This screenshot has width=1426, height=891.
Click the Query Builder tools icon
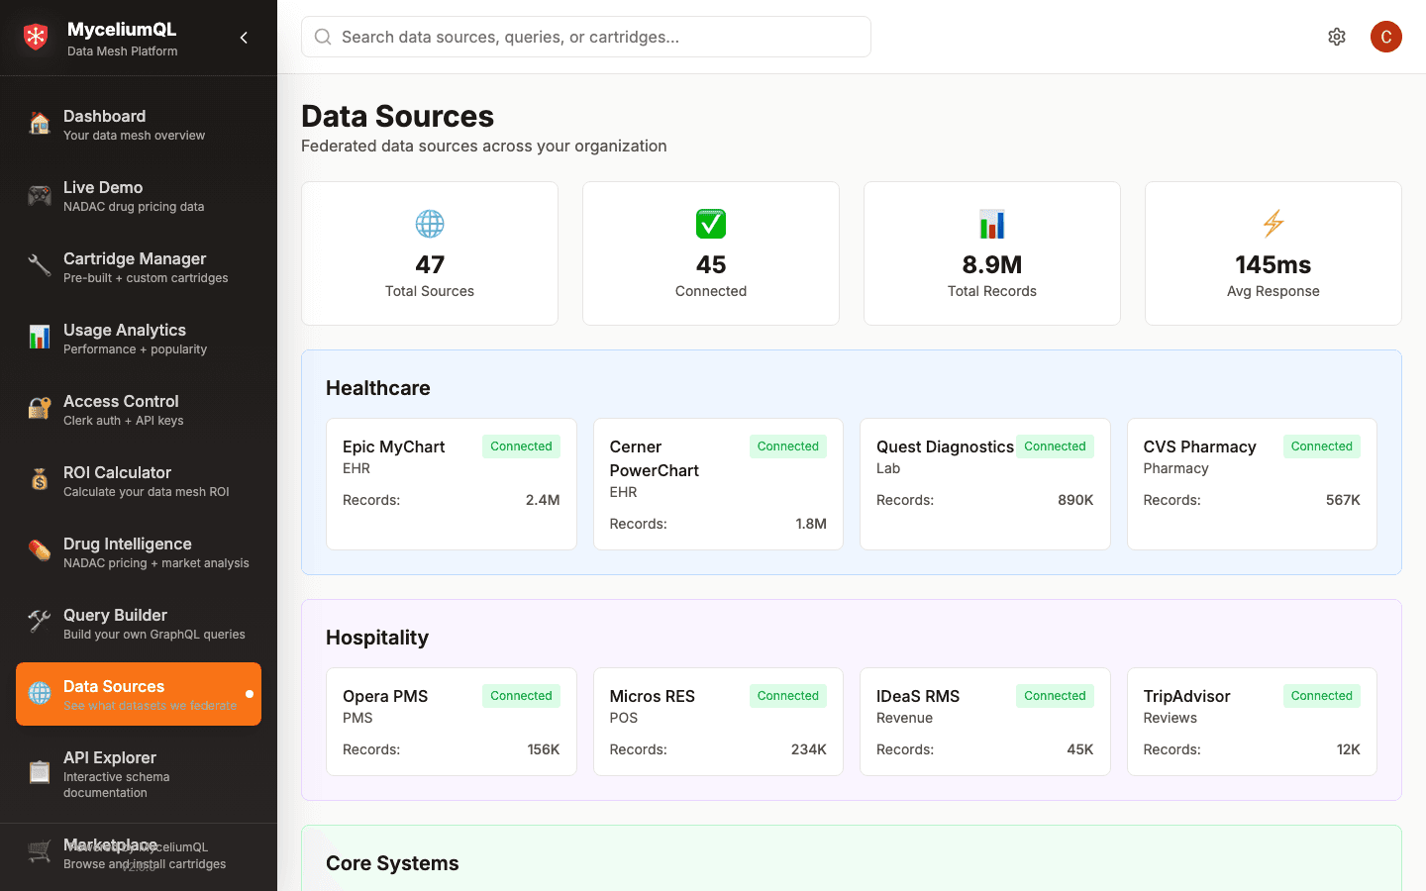40,623
